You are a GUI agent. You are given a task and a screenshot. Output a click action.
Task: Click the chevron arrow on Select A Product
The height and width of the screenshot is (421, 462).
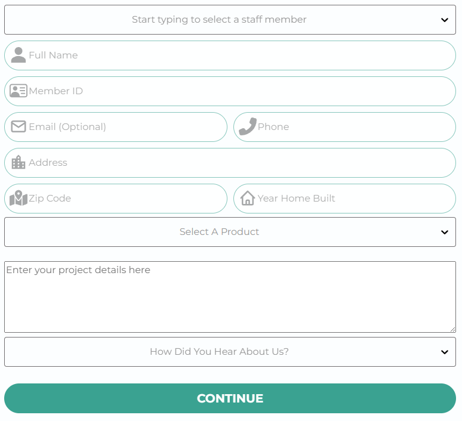coord(444,232)
